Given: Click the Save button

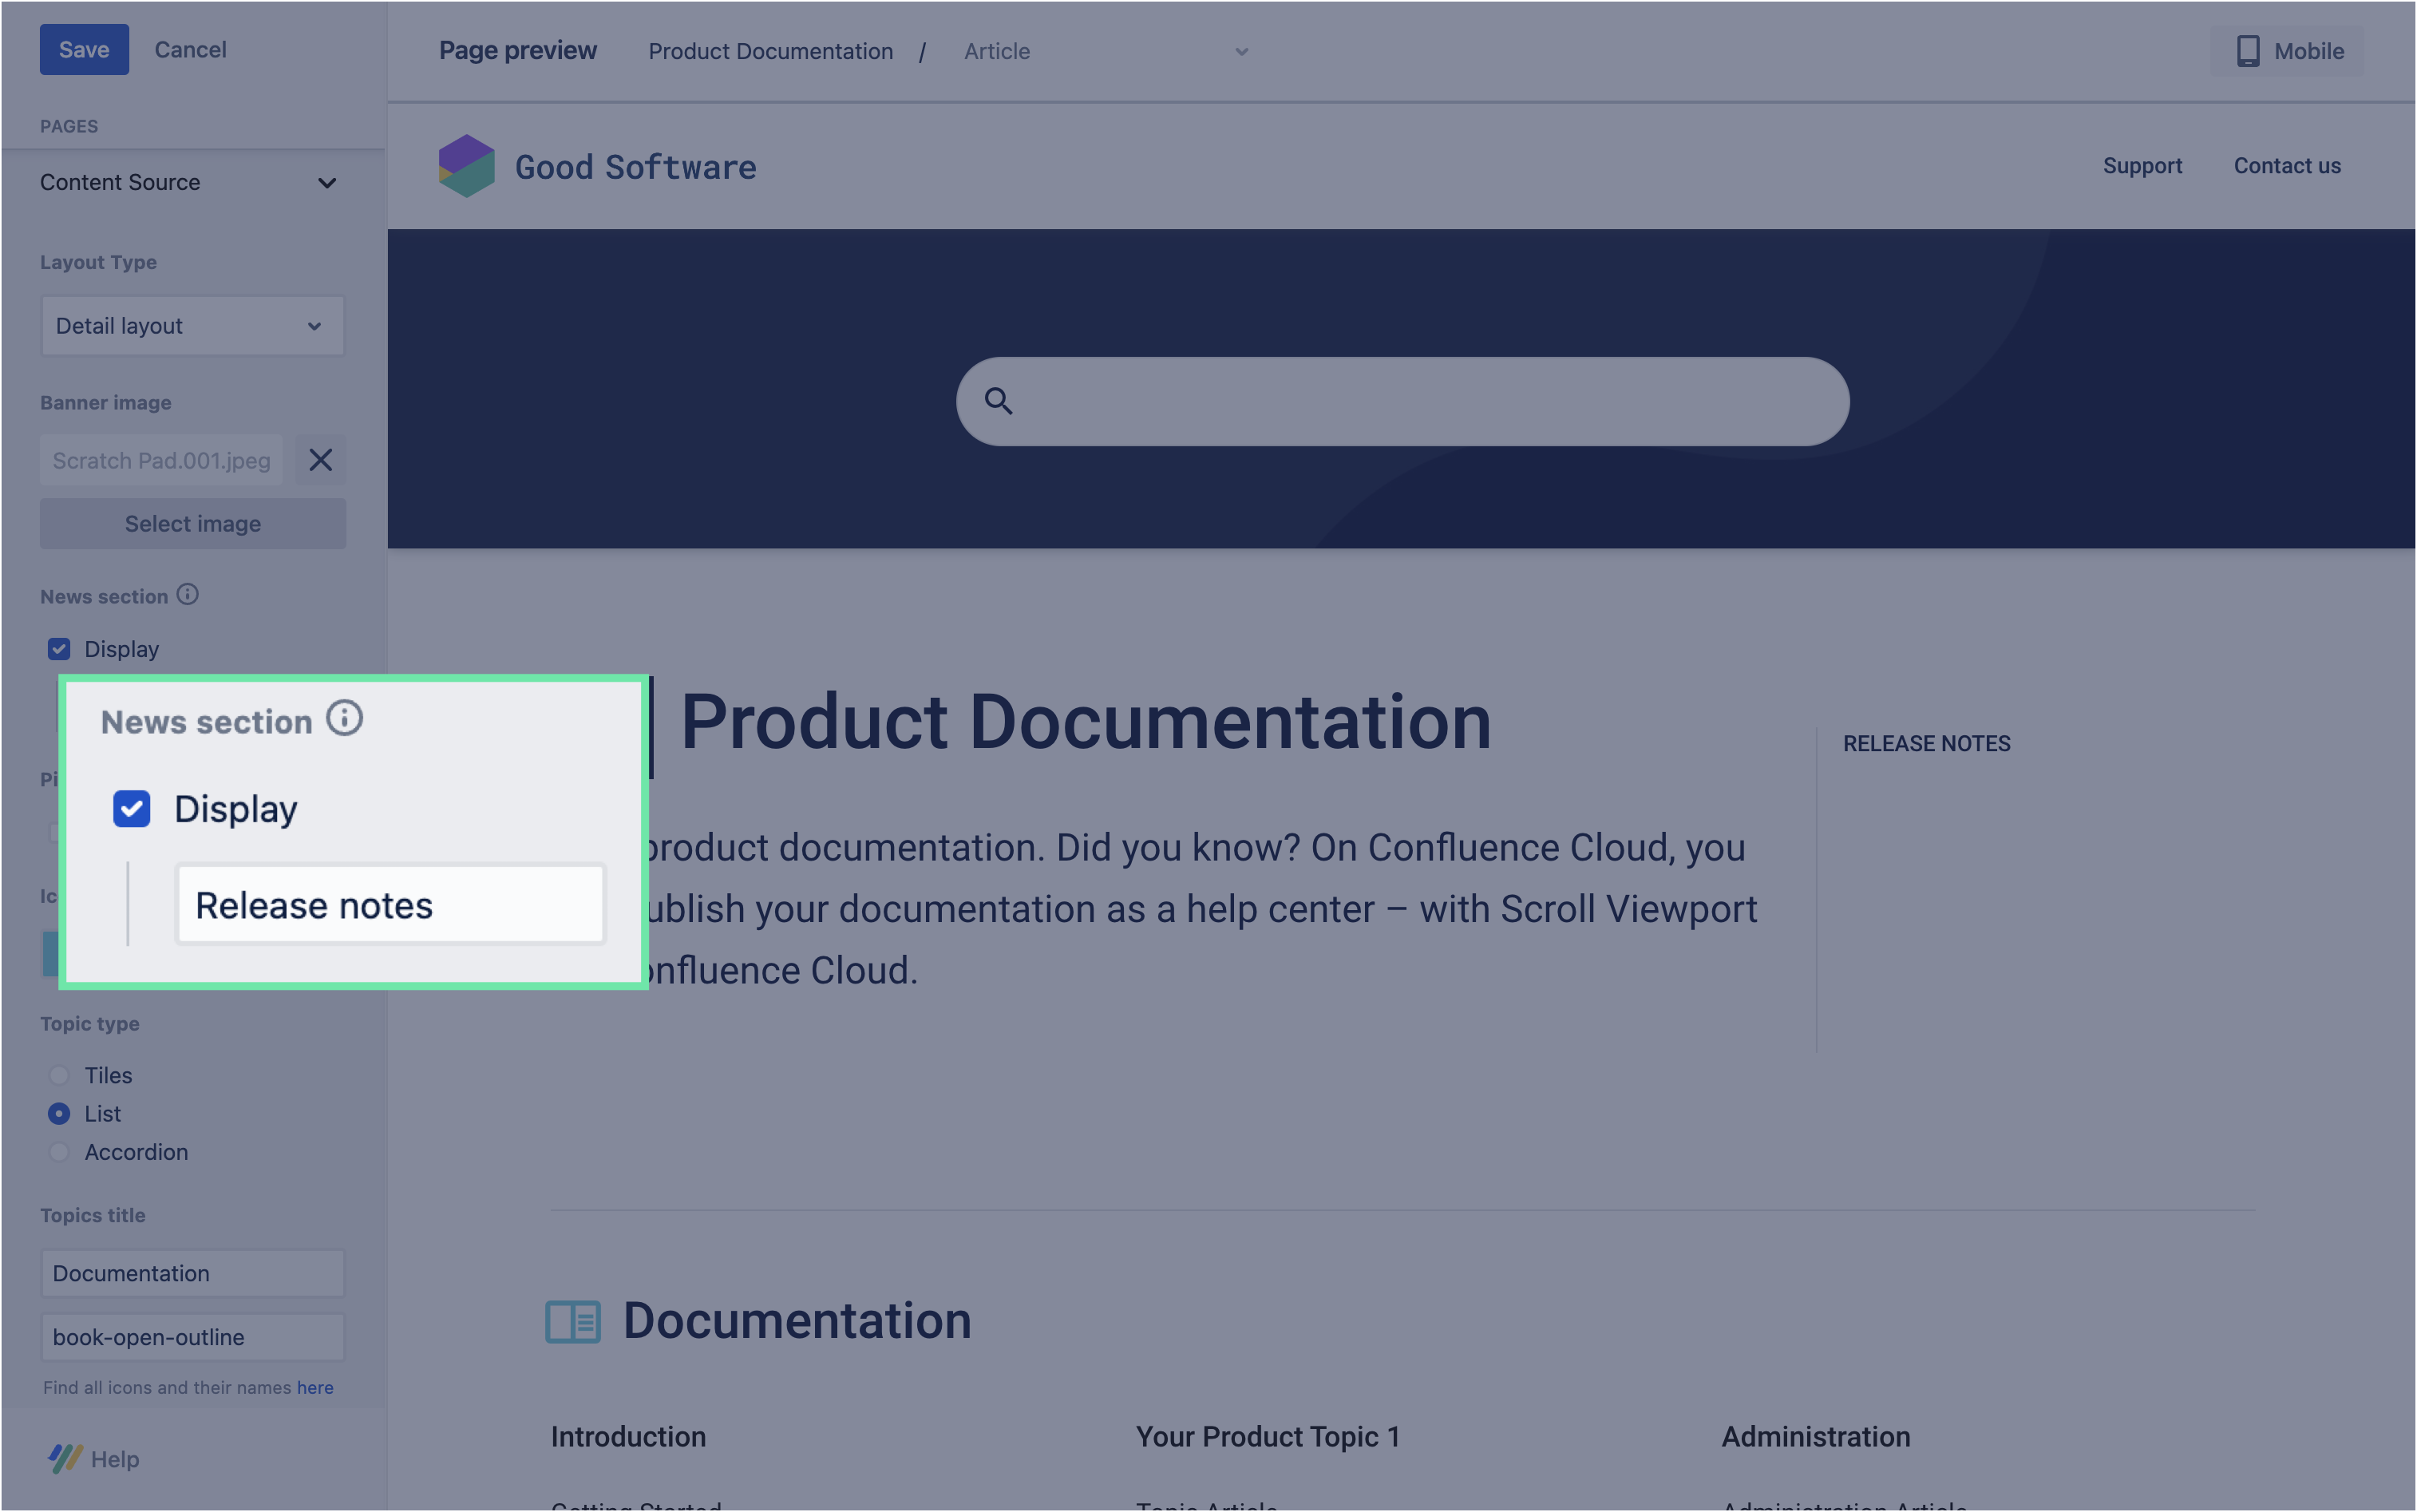Looking at the screenshot, I should [84, 49].
